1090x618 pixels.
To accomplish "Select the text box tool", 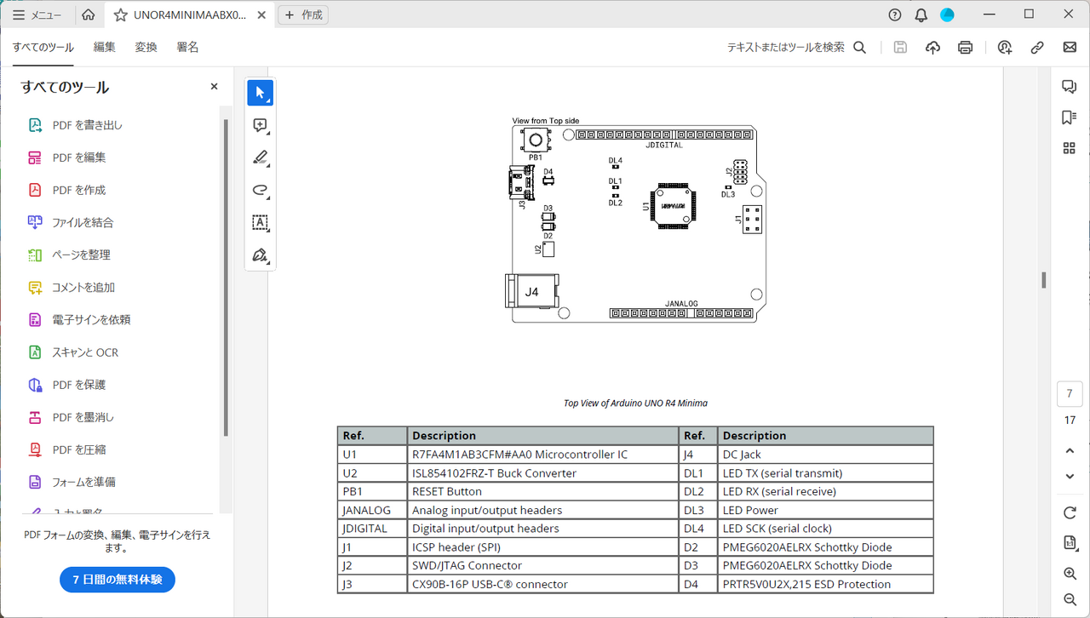I will coord(261,222).
